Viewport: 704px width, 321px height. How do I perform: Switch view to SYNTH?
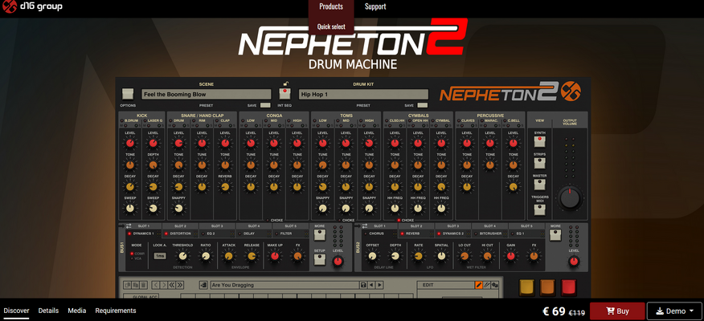tap(540, 142)
